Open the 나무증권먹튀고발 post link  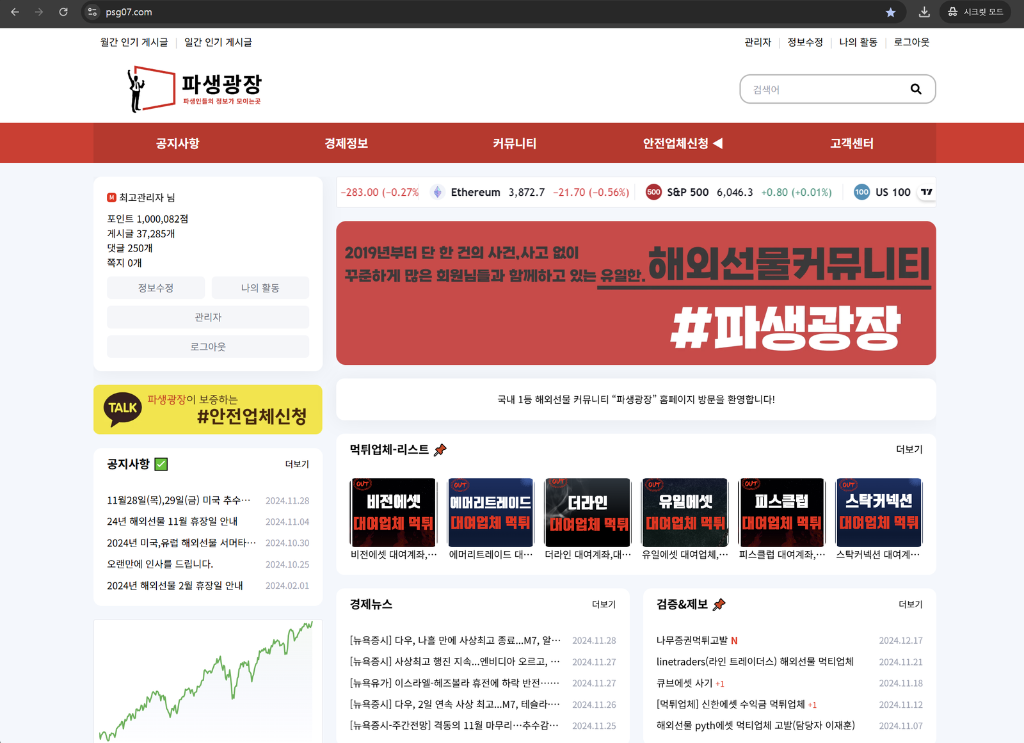[x=692, y=641]
